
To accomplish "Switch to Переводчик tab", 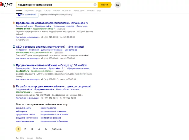I will (79, 11).
